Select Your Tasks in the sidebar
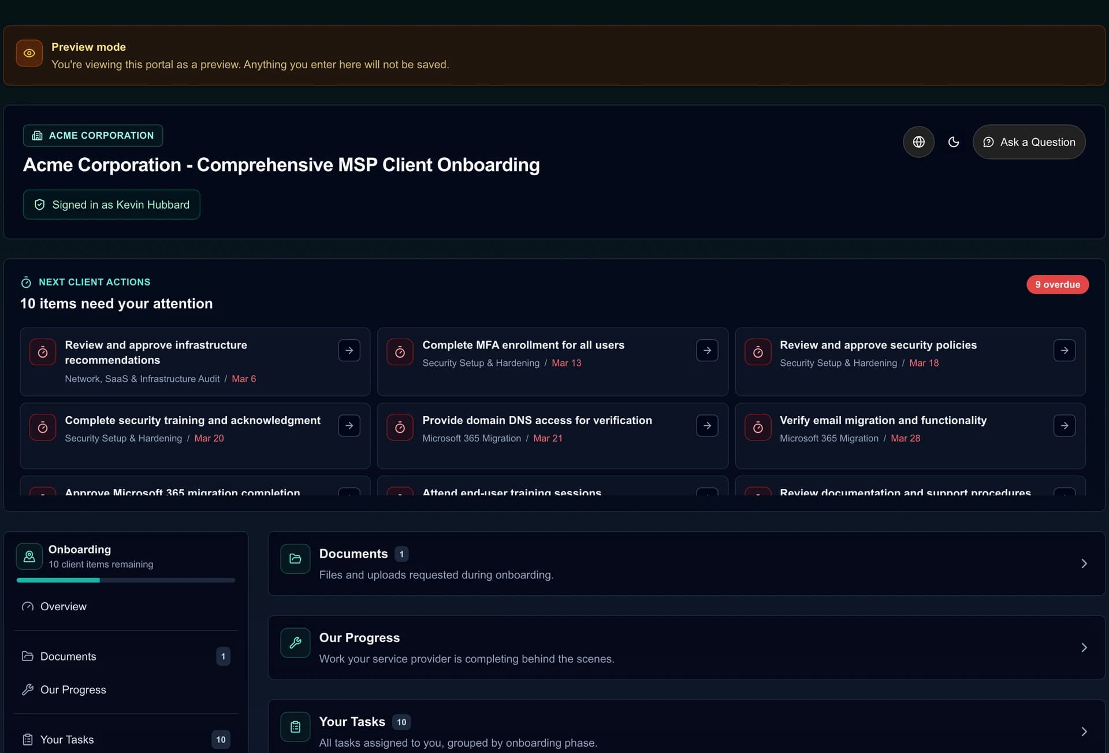This screenshot has width=1109, height=753. coord(126,740)
